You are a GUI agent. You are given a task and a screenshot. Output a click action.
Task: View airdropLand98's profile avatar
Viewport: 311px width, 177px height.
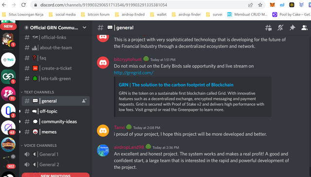coord(103,150)
